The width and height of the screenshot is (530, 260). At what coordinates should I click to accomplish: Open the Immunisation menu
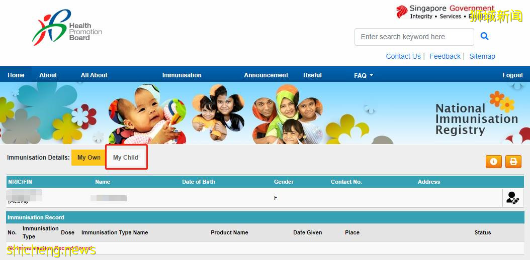click(182, 75)
